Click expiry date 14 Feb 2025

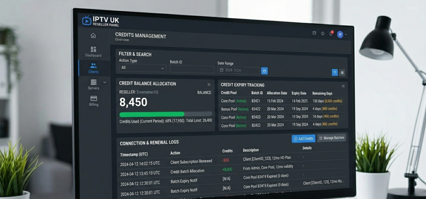300,101
